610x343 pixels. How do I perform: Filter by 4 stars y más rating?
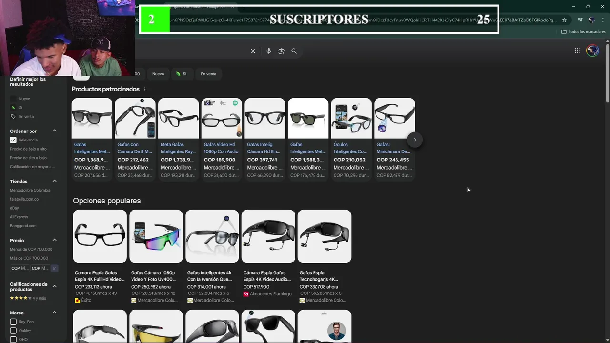[x=28, y=298]
